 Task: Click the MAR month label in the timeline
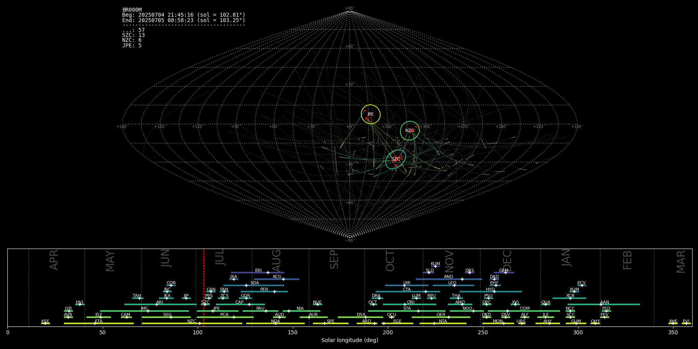click(681, 262)
